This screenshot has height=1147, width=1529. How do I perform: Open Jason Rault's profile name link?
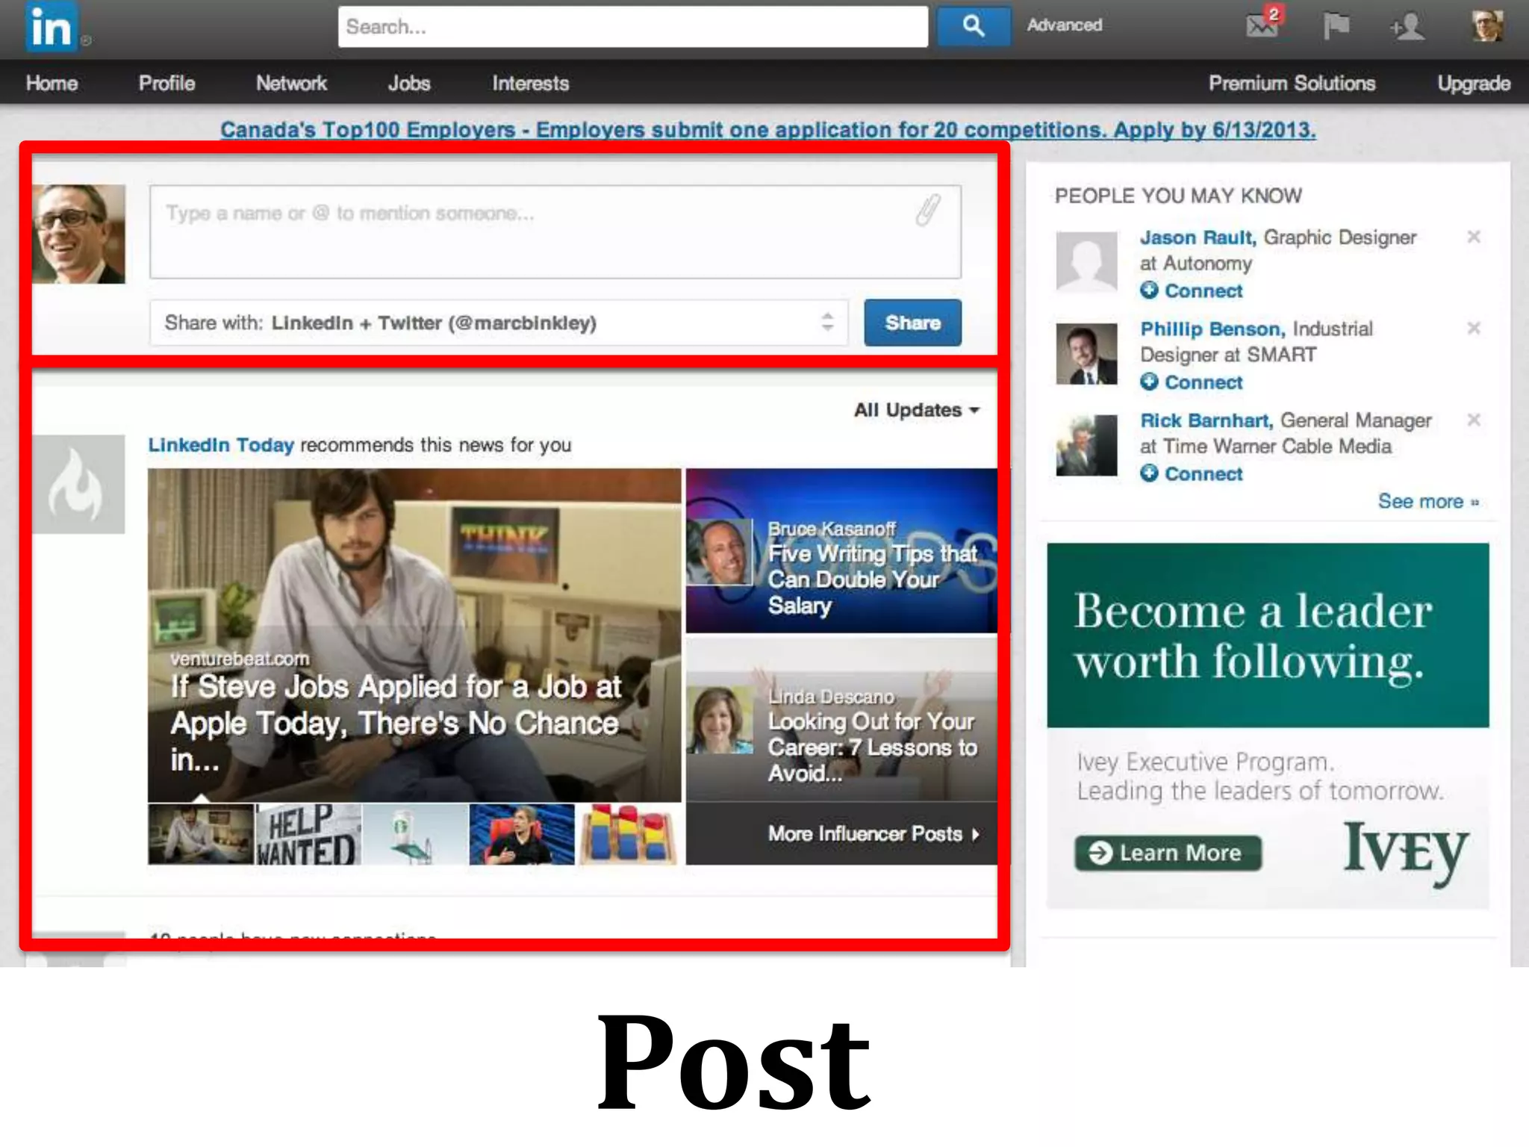click(x=1198, y=237)
